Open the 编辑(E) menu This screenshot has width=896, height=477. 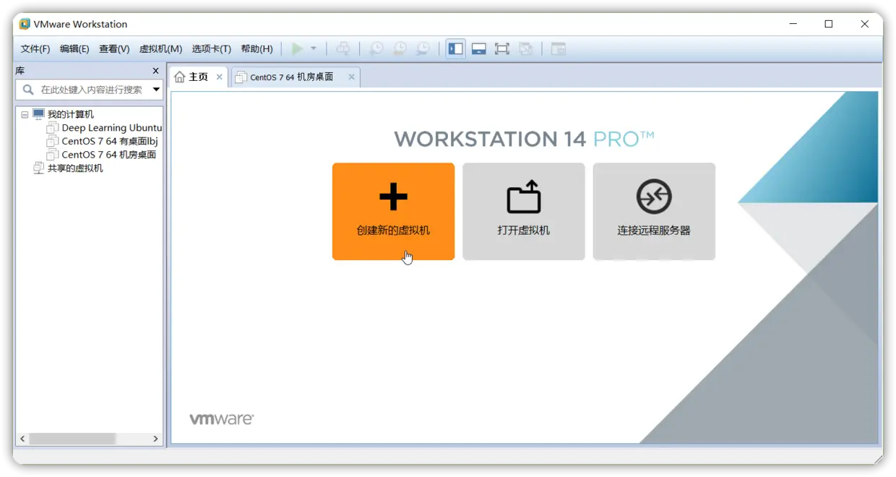74,48
